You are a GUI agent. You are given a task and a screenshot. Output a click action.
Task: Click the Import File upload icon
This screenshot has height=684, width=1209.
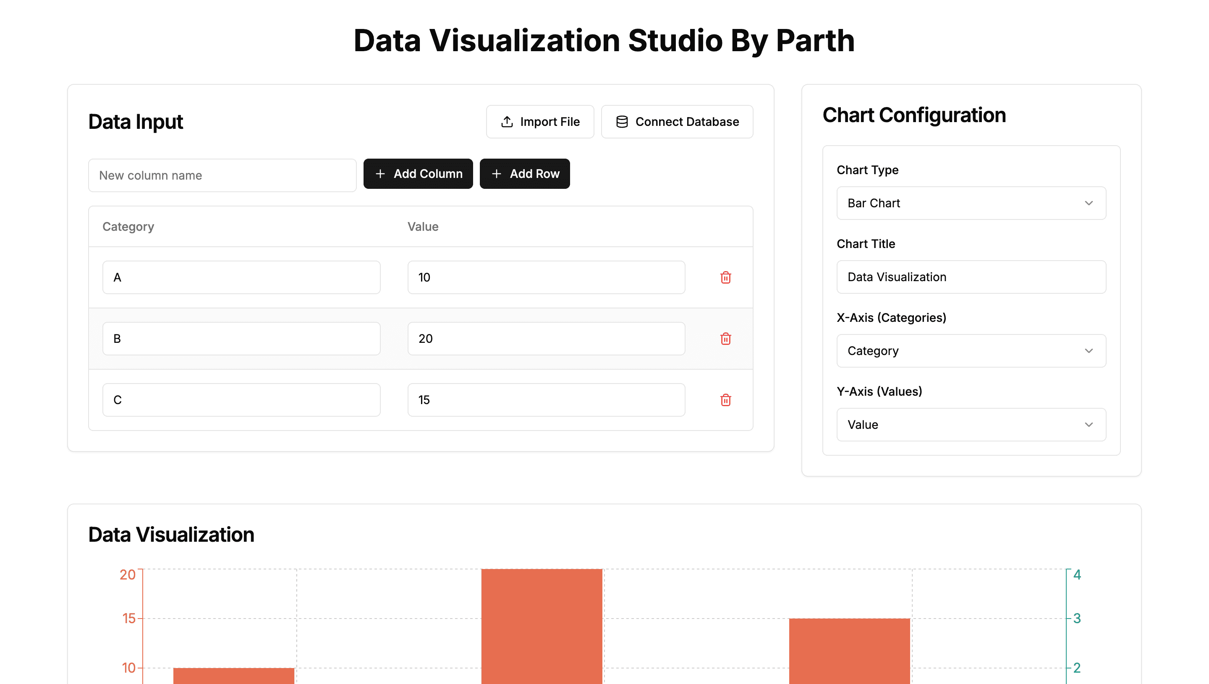point(507,121)
